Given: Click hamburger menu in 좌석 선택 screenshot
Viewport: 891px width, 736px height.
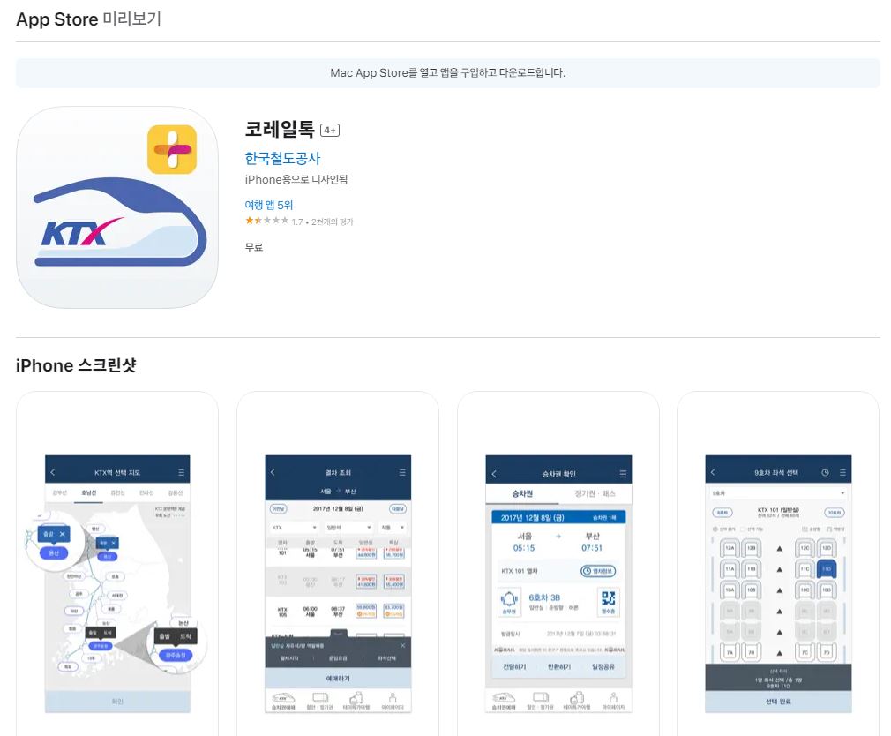Looking at the screenshot, I should point(842,472).
